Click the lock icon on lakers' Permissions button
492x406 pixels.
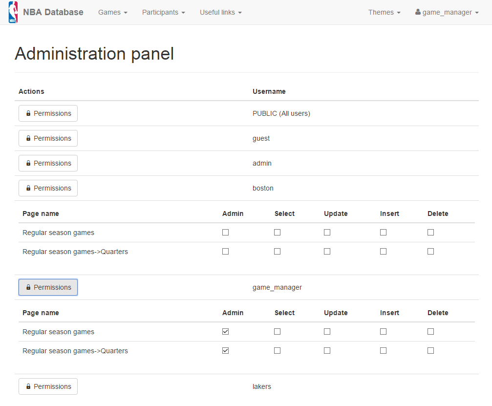point(29,386)
